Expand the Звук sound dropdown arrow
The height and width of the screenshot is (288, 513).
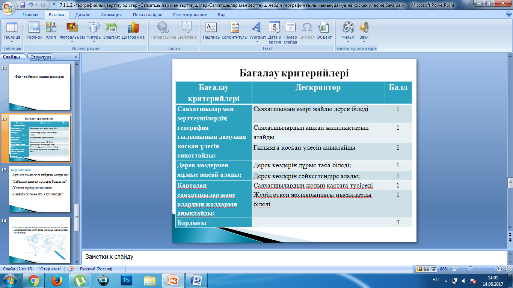[x=364, y=42]
